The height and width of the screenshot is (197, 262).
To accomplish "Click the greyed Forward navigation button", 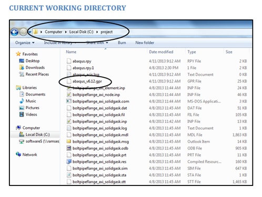I will [x=23, y=32].
